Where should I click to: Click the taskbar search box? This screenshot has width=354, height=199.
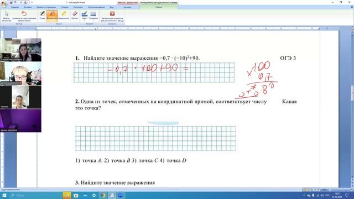[35, 195]
